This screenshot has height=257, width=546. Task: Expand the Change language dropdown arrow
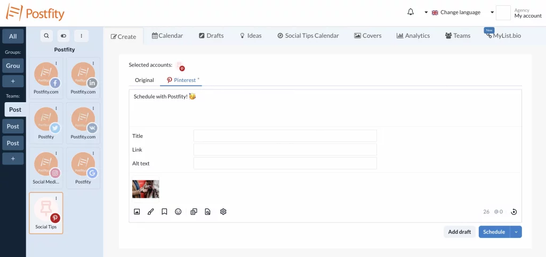426,12
